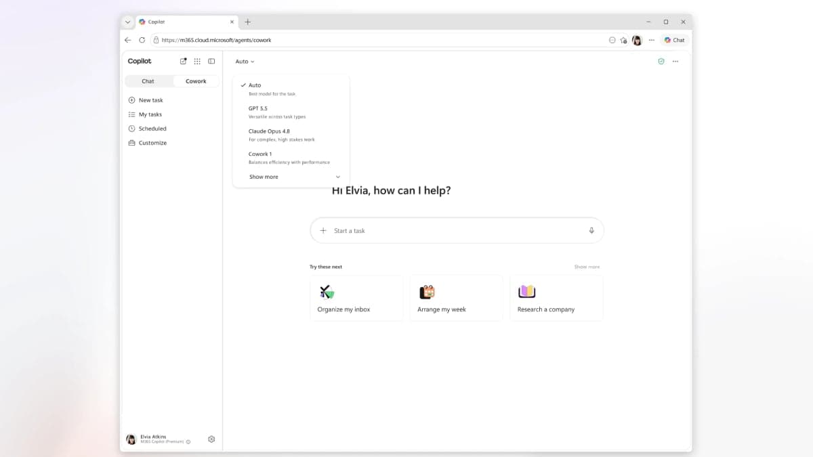This screenshot has height=457, width=813.
Task: Click the new chat compose icon
Action: click(x=183, y=61)
